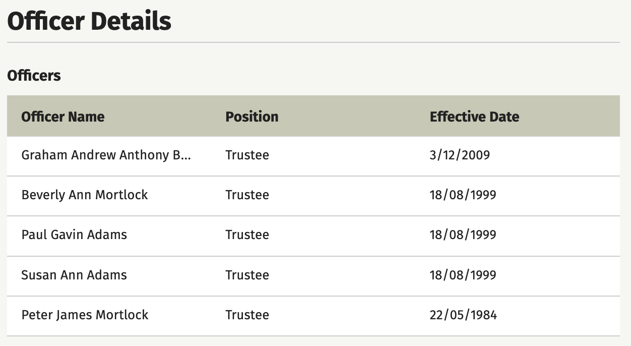This screenshot has height=346, width=631.
Task: Click Trustee position for Beverly Ann Mortlock
Action: pos(247,195)
